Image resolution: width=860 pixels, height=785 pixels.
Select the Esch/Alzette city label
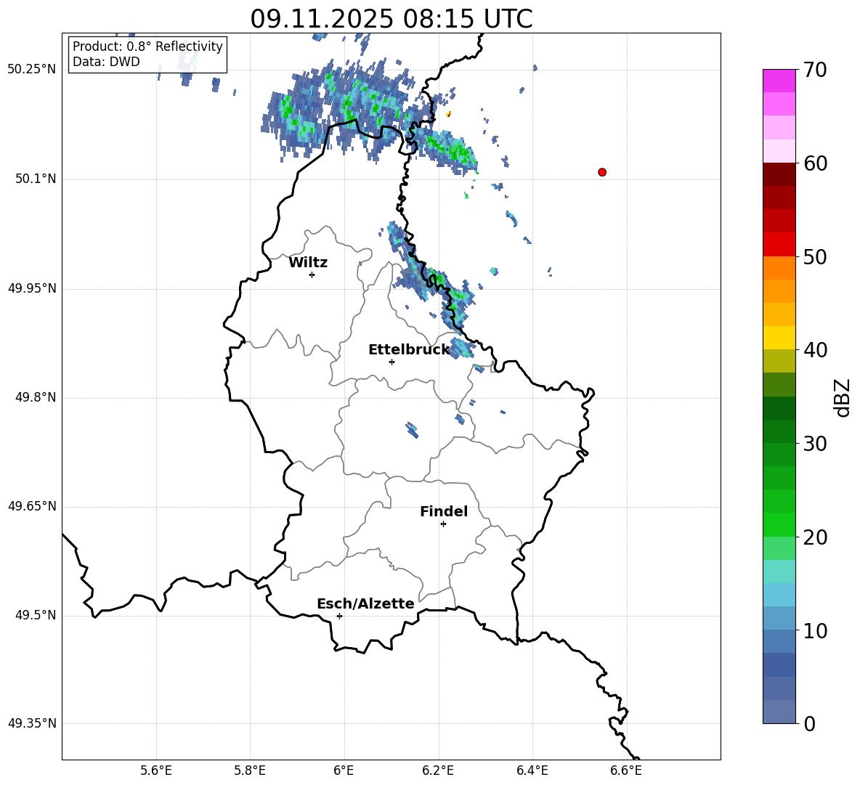pos(365,603)
